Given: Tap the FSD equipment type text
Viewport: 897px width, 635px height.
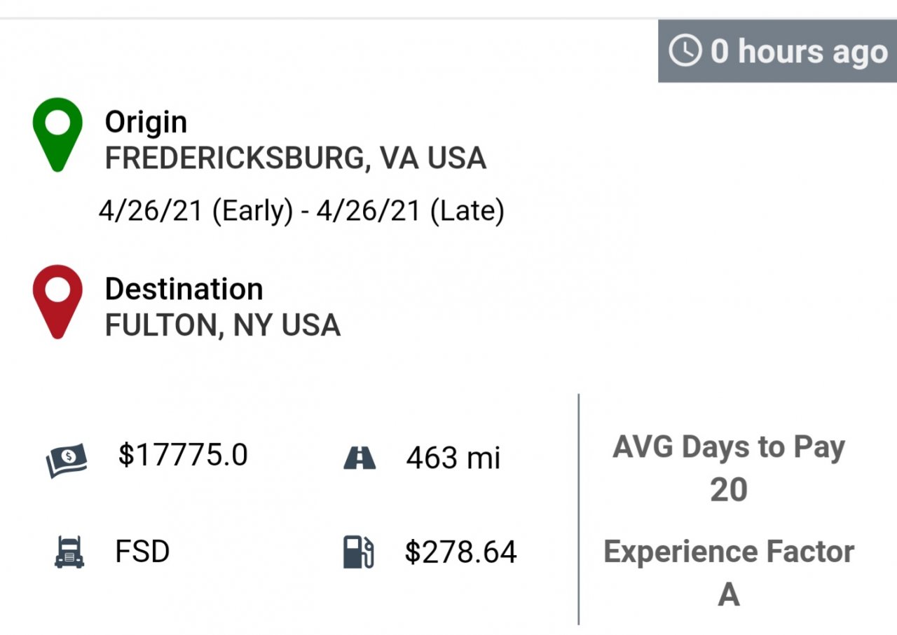Looking at the screenshot, I should [142, 552].
